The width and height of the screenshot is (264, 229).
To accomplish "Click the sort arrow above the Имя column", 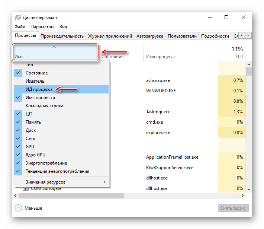I will pyautogui.click(x=54, y=47).
